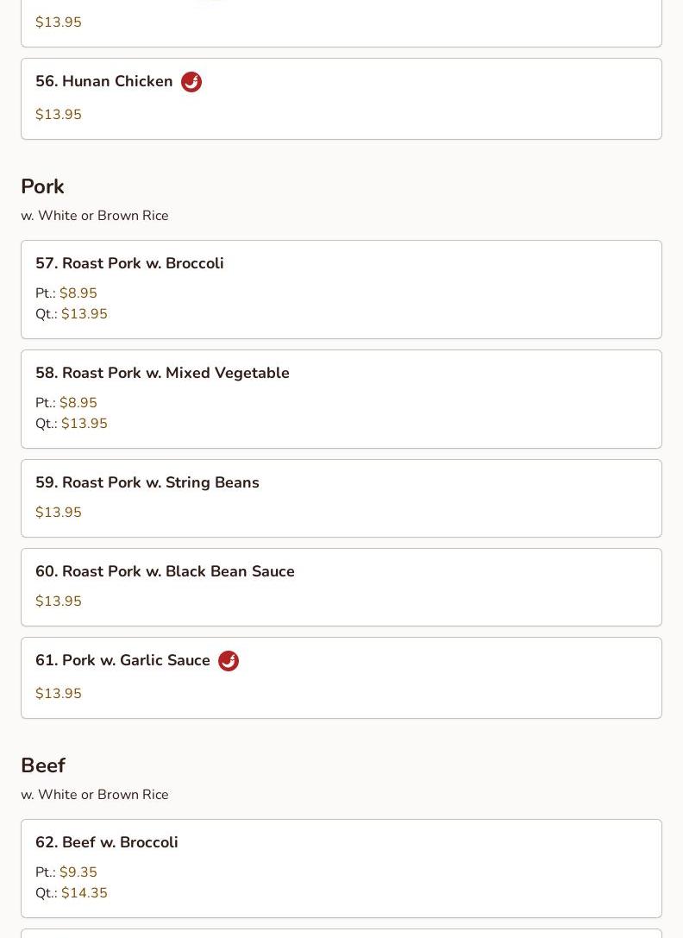Screen dimensions: 683x938
Task: Click the $13.95 price under Hunan Chicken
Action: (59, 114)
